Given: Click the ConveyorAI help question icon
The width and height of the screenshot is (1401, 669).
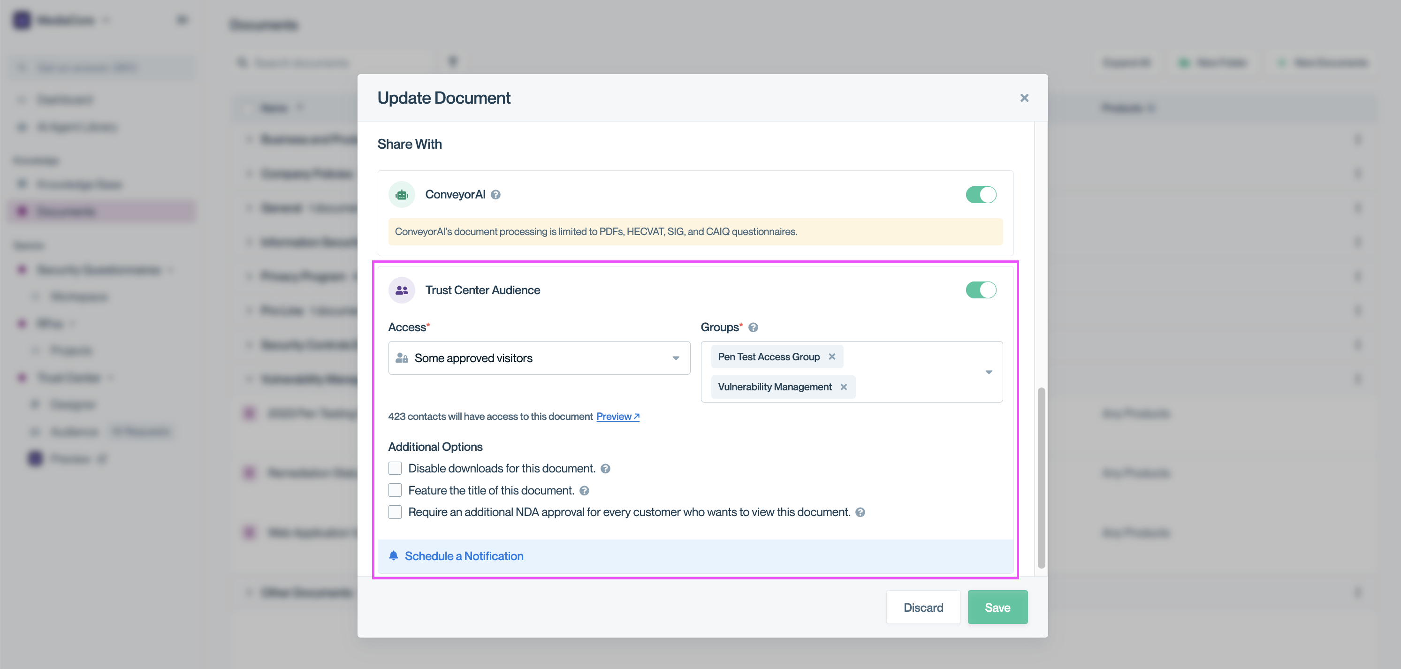Looking at the screenshot, I should (x=495, y=195).
